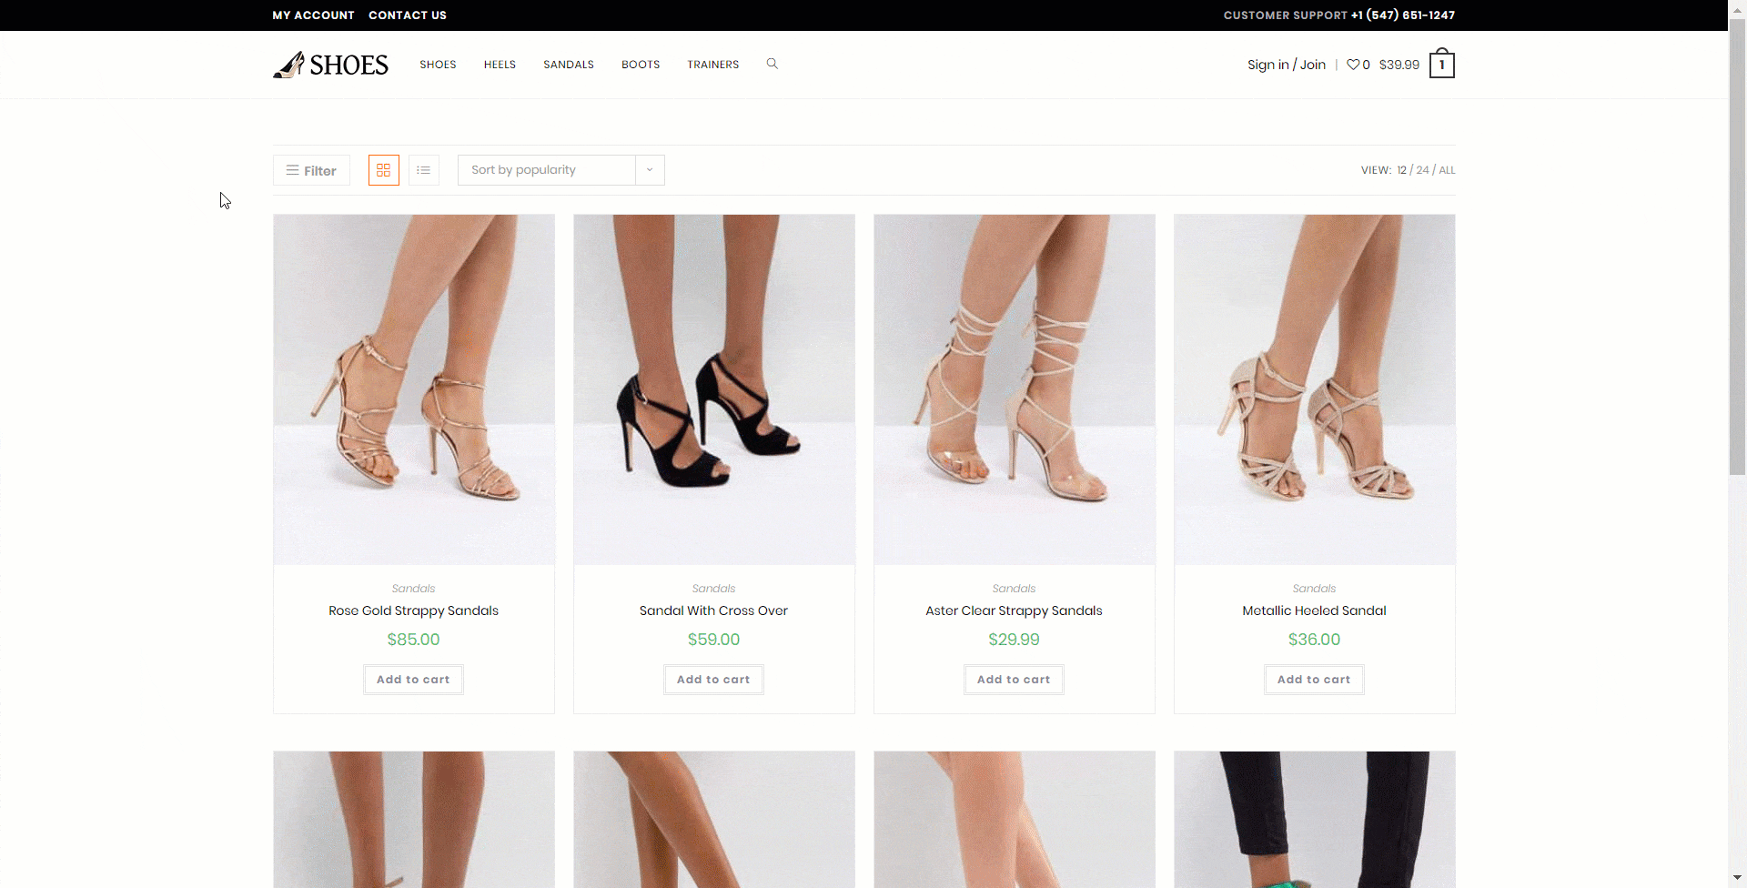Open the wishlist heart icon
Viewport: 1747px width, 888px height.
[x=1353, y=65]
